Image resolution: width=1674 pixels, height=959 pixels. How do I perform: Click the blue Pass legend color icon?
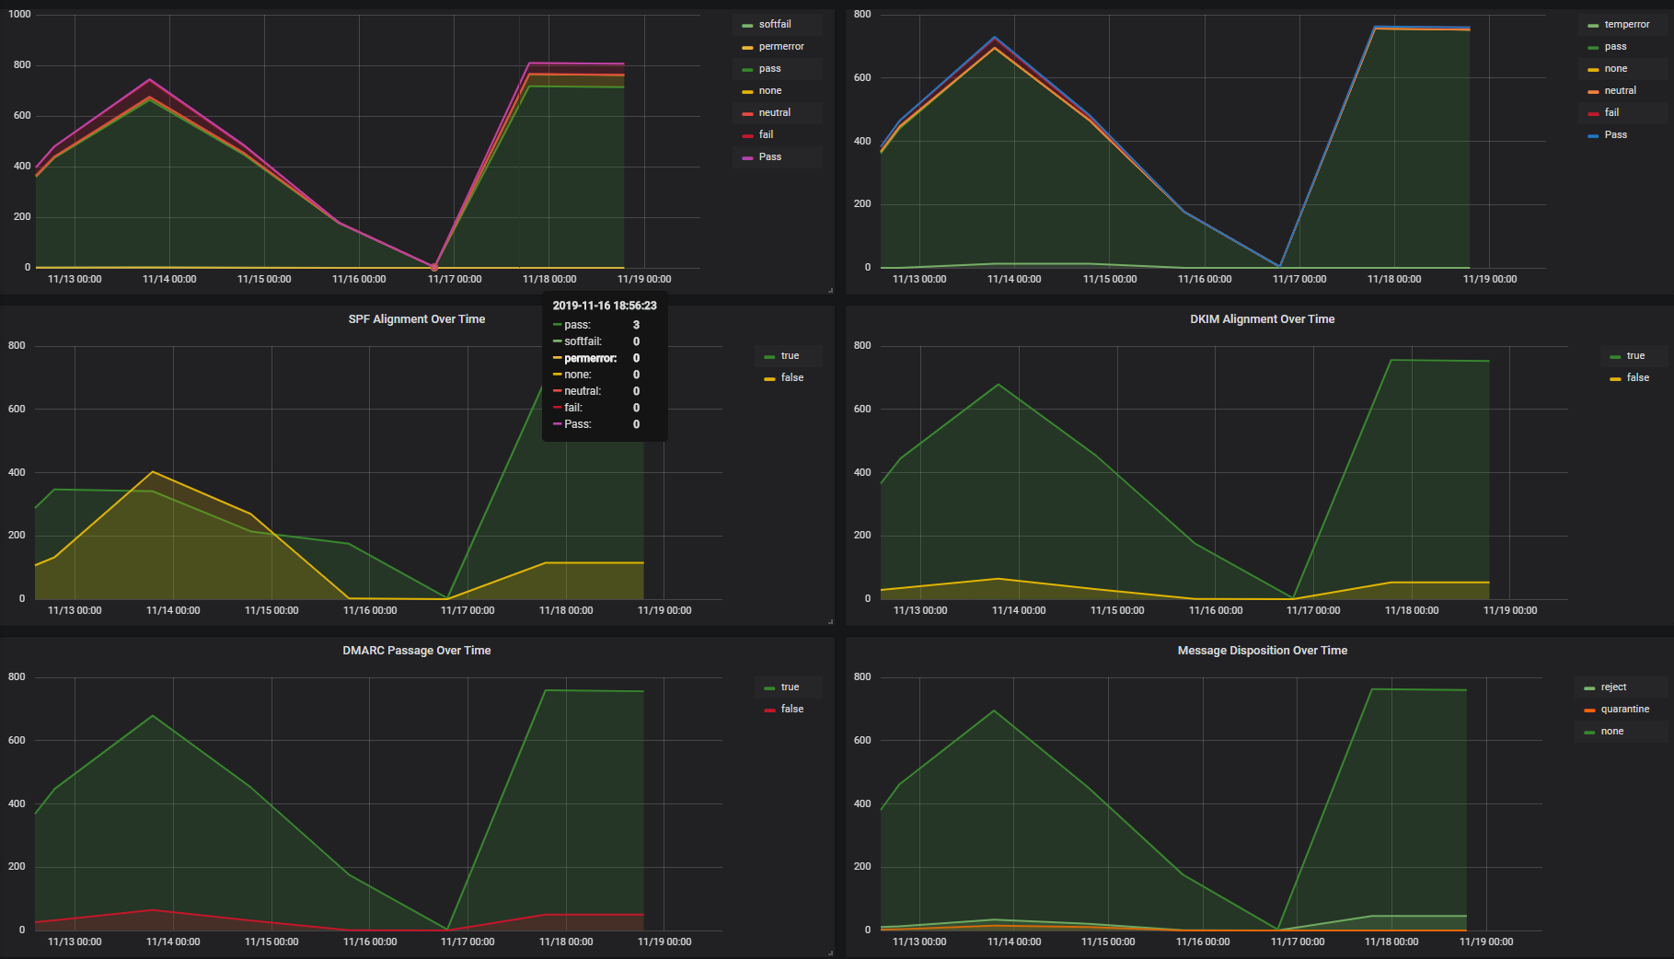pyautogui.click(x=1593, y=135)
